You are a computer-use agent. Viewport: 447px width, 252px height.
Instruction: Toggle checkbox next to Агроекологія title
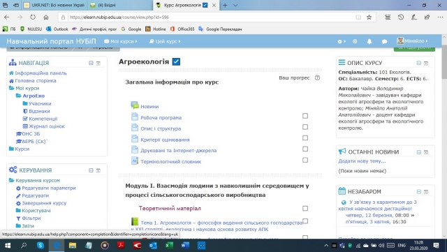(176, 61)
